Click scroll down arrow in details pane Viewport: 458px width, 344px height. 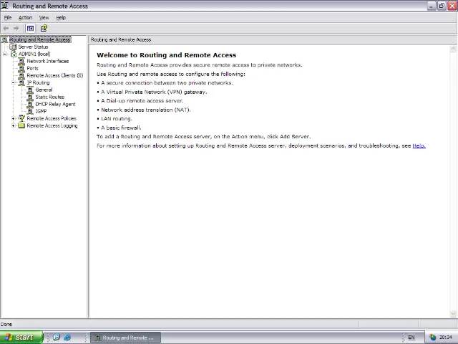453,314
